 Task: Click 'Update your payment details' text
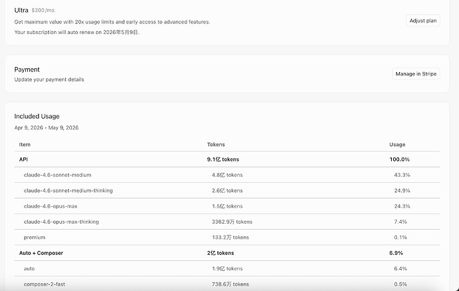(49, 79)
